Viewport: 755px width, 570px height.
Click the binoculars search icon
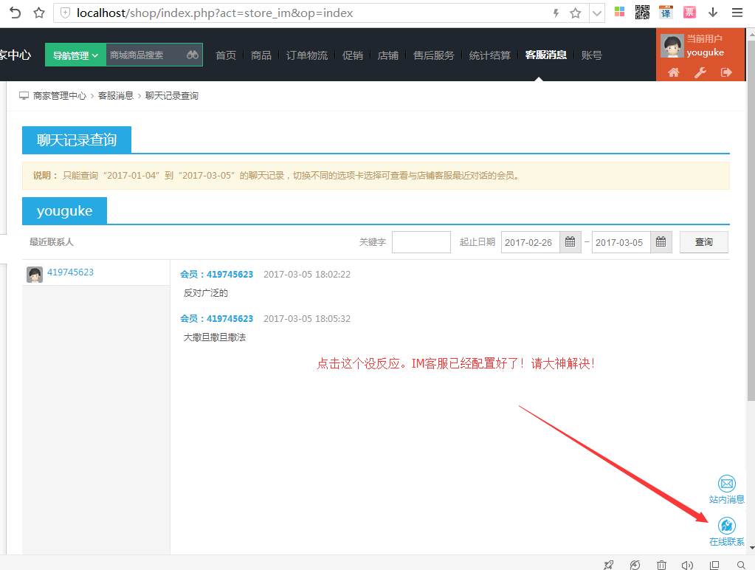(193, 55)
